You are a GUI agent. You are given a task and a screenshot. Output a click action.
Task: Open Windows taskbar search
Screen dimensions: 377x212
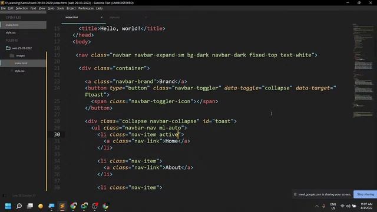[x=19, y=206]
